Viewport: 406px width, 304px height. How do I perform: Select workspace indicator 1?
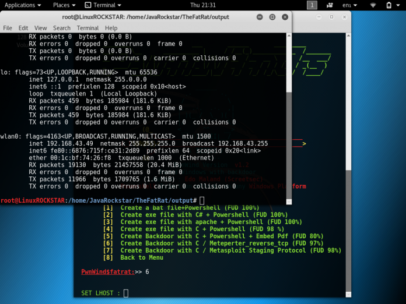click(x=311, y=5)
